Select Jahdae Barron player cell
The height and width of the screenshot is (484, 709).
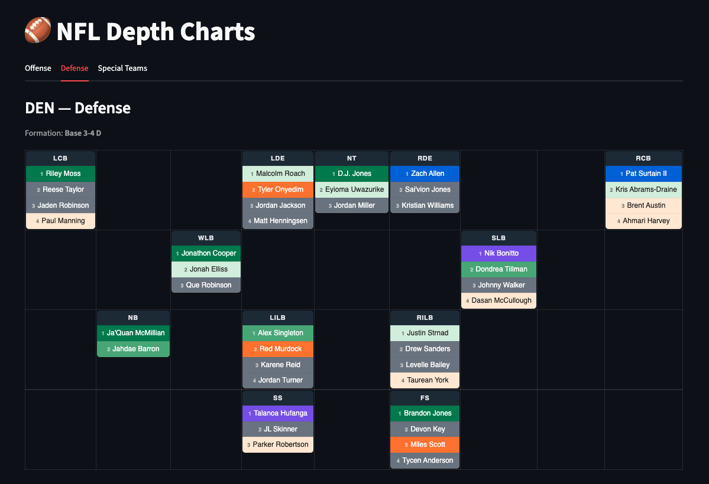pyautogui.click(x=133, y=349)
